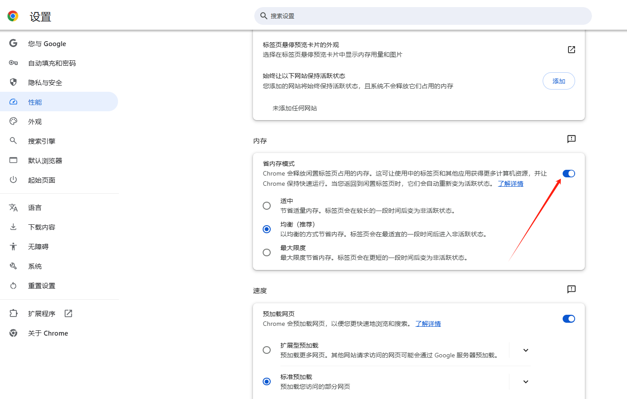Image resolution: width=627 pixels, height=399 pixels.
Task: Open 了解详情 link under 预加载网页
Action: (x=428, y=324)
